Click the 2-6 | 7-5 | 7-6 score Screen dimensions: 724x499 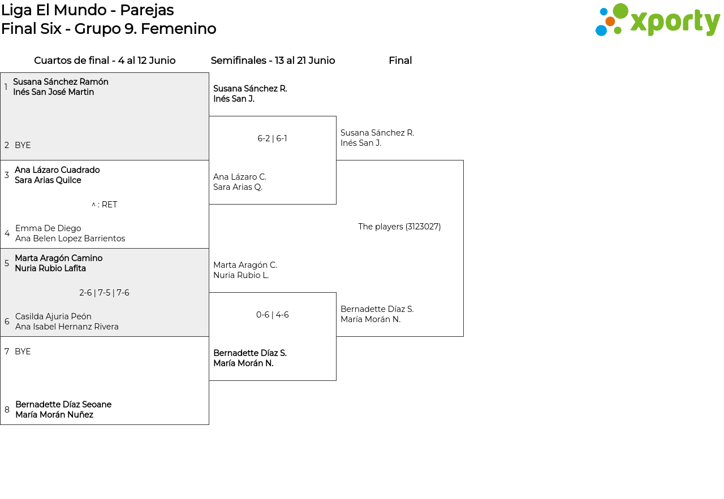pos(104,293)
